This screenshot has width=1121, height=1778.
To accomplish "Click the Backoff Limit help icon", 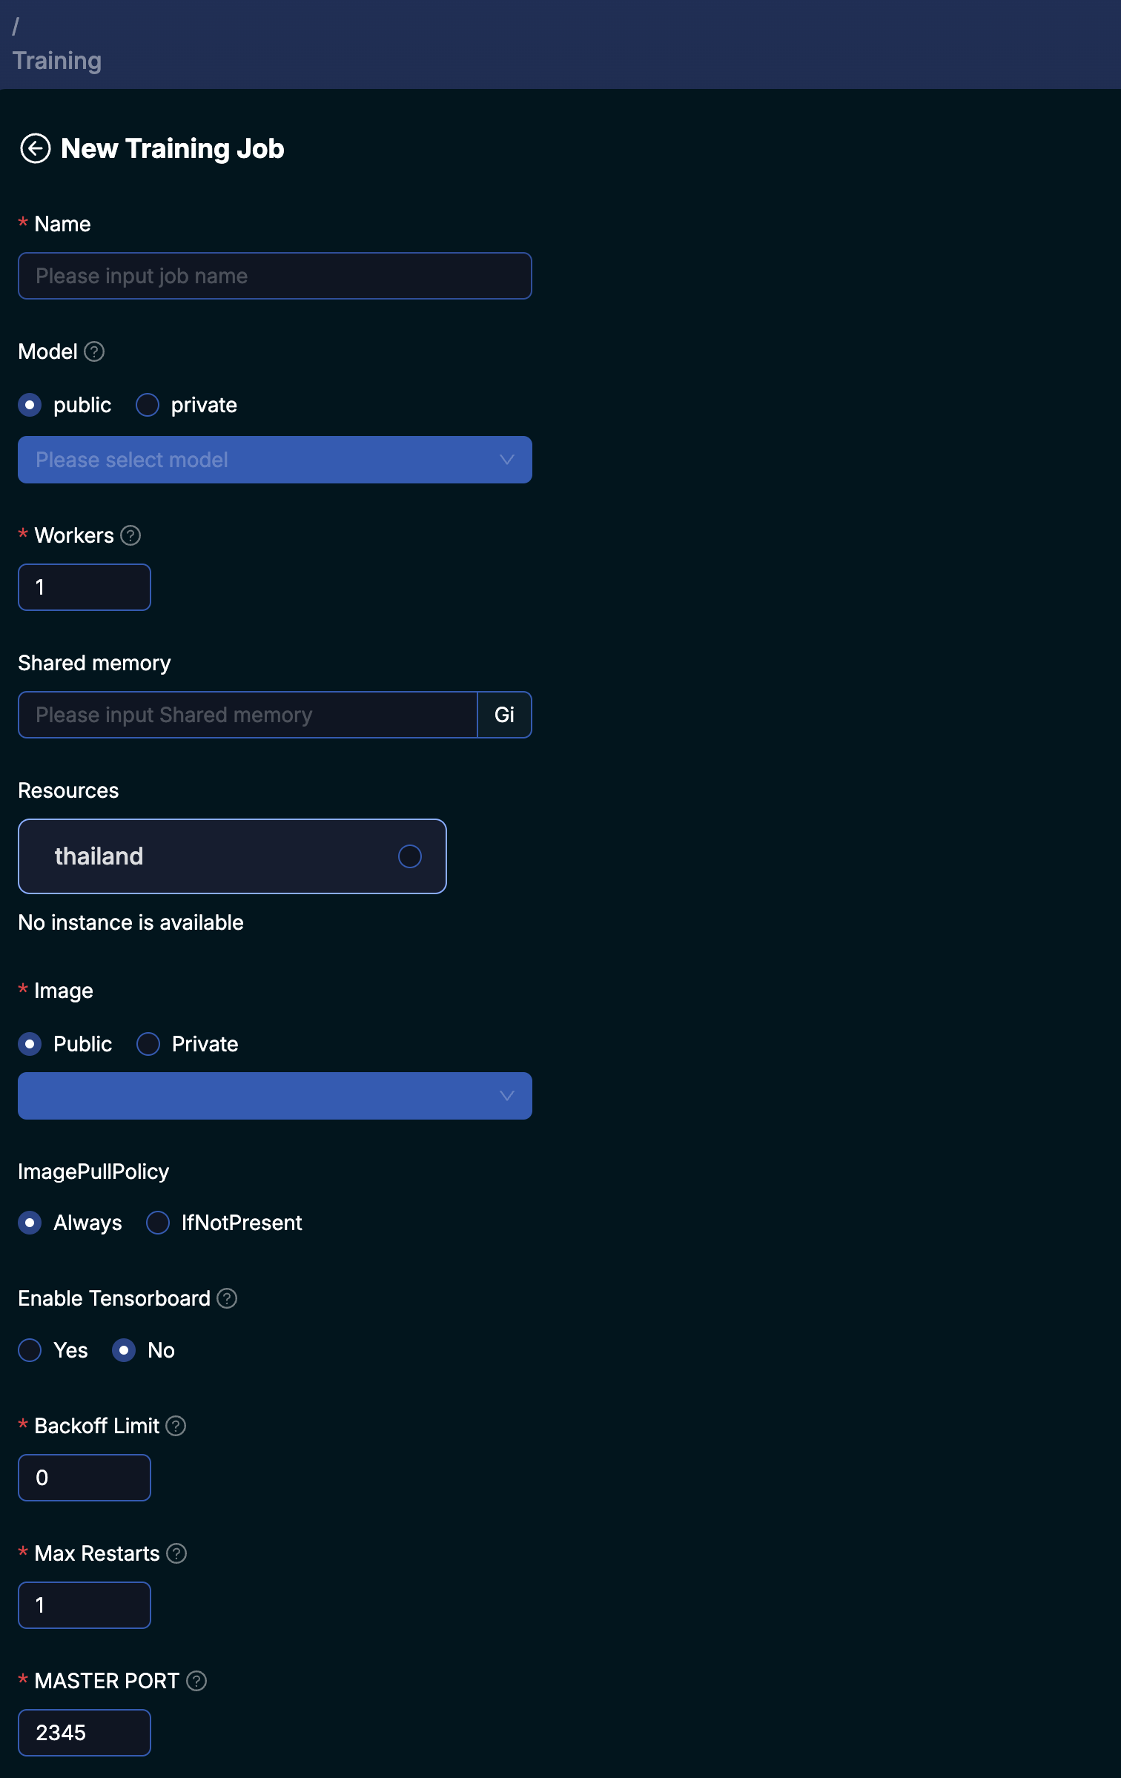I will pos(176,1426).
